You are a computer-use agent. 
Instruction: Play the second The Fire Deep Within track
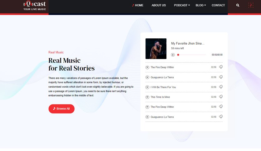click(x=147, y=107)
